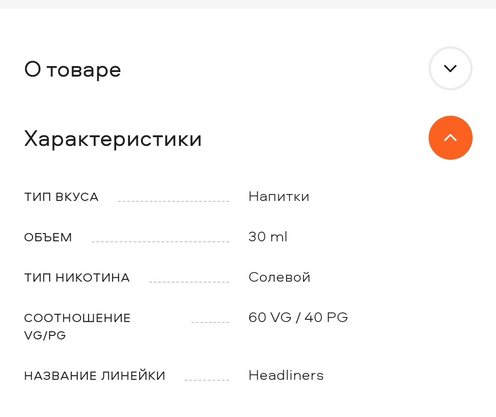Image resolution: width=496 pixels, height=417 pixels.
Task: Click the 30 ml volume value
Action: 268,237
